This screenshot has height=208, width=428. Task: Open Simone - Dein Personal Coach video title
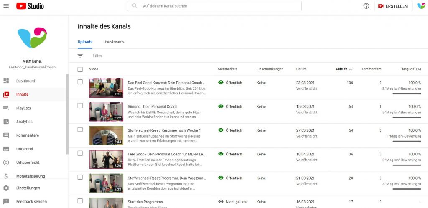153,107
